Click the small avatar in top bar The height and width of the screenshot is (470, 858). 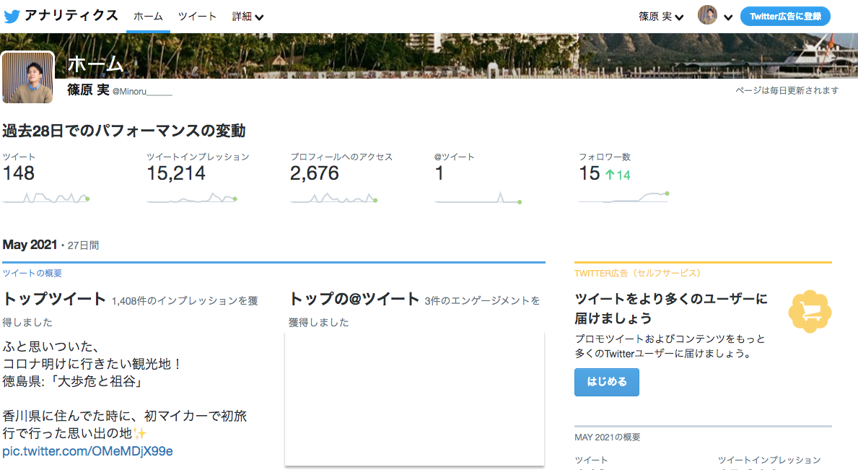click(x=707, y=16)
